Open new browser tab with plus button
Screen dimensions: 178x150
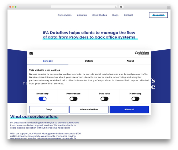click(x=169, y=8)
